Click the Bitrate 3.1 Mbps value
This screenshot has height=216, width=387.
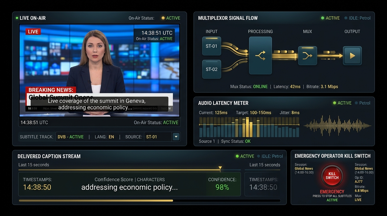point(329,86)
